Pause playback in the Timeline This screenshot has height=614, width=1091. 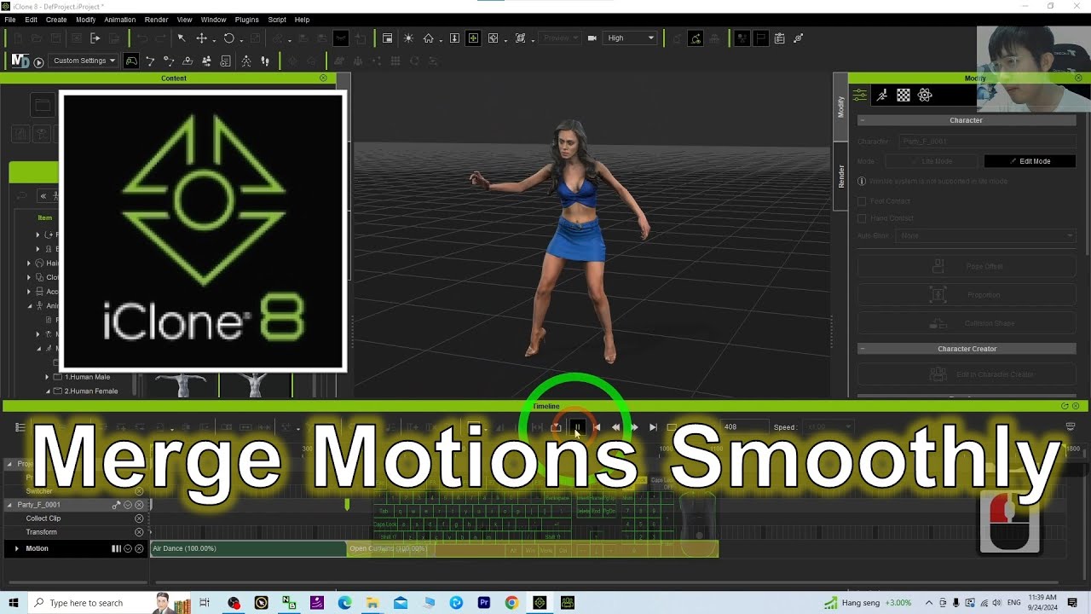[x=577, y=427]
